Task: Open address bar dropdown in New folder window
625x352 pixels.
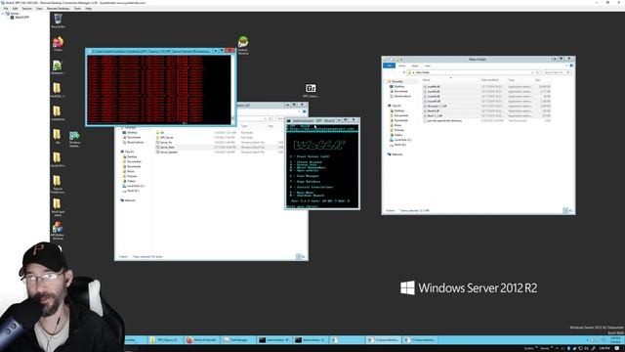Action: pos(532,72)
